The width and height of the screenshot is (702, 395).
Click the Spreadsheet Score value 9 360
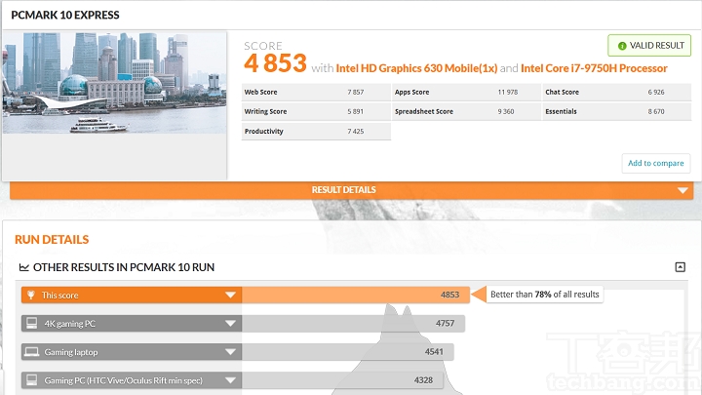[x=506, y=111]
